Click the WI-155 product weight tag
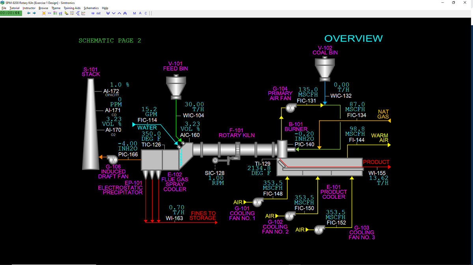 point(377,173)
